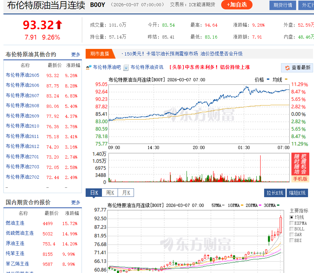
Task: Open contract 布伦特原油2606
Action: (23, 85)
